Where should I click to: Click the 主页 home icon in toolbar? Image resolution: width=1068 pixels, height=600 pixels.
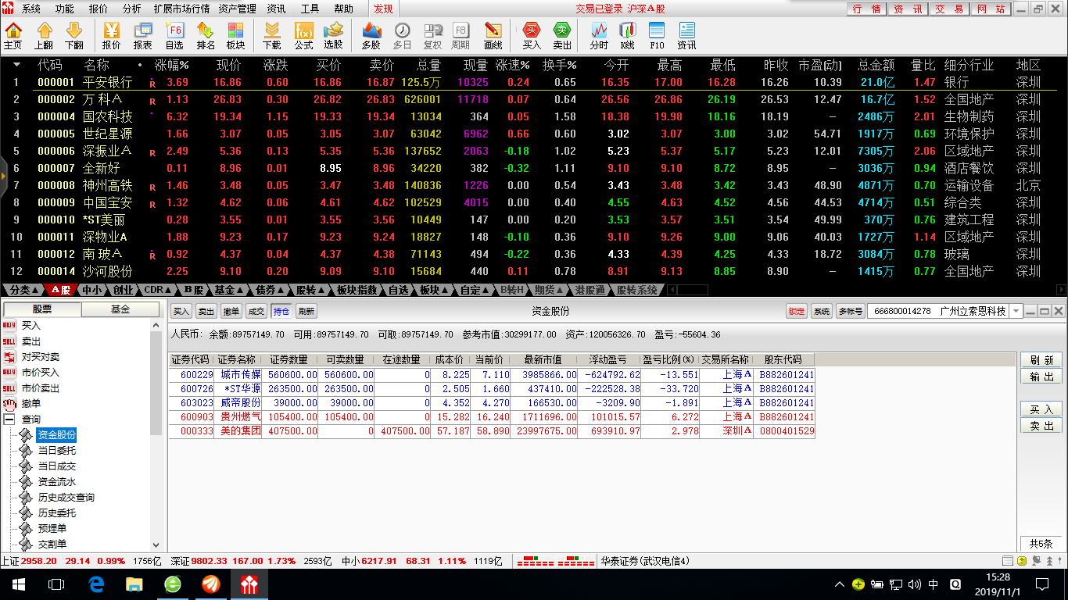(13, 35)
